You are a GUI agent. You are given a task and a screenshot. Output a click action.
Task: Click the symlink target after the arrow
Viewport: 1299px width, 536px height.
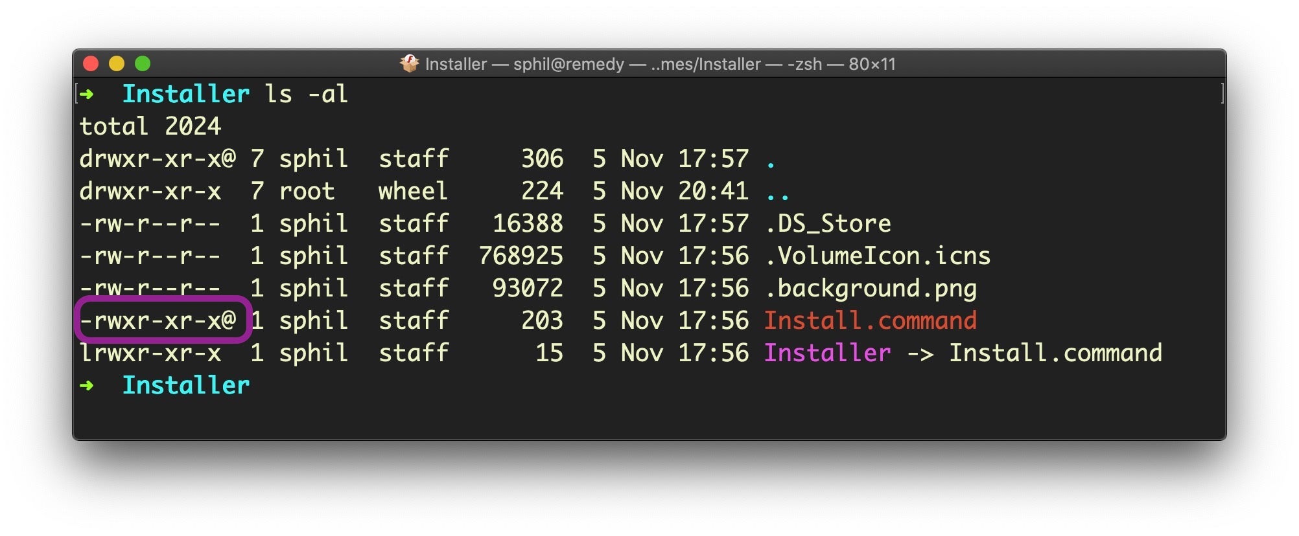coord(1055,353)
